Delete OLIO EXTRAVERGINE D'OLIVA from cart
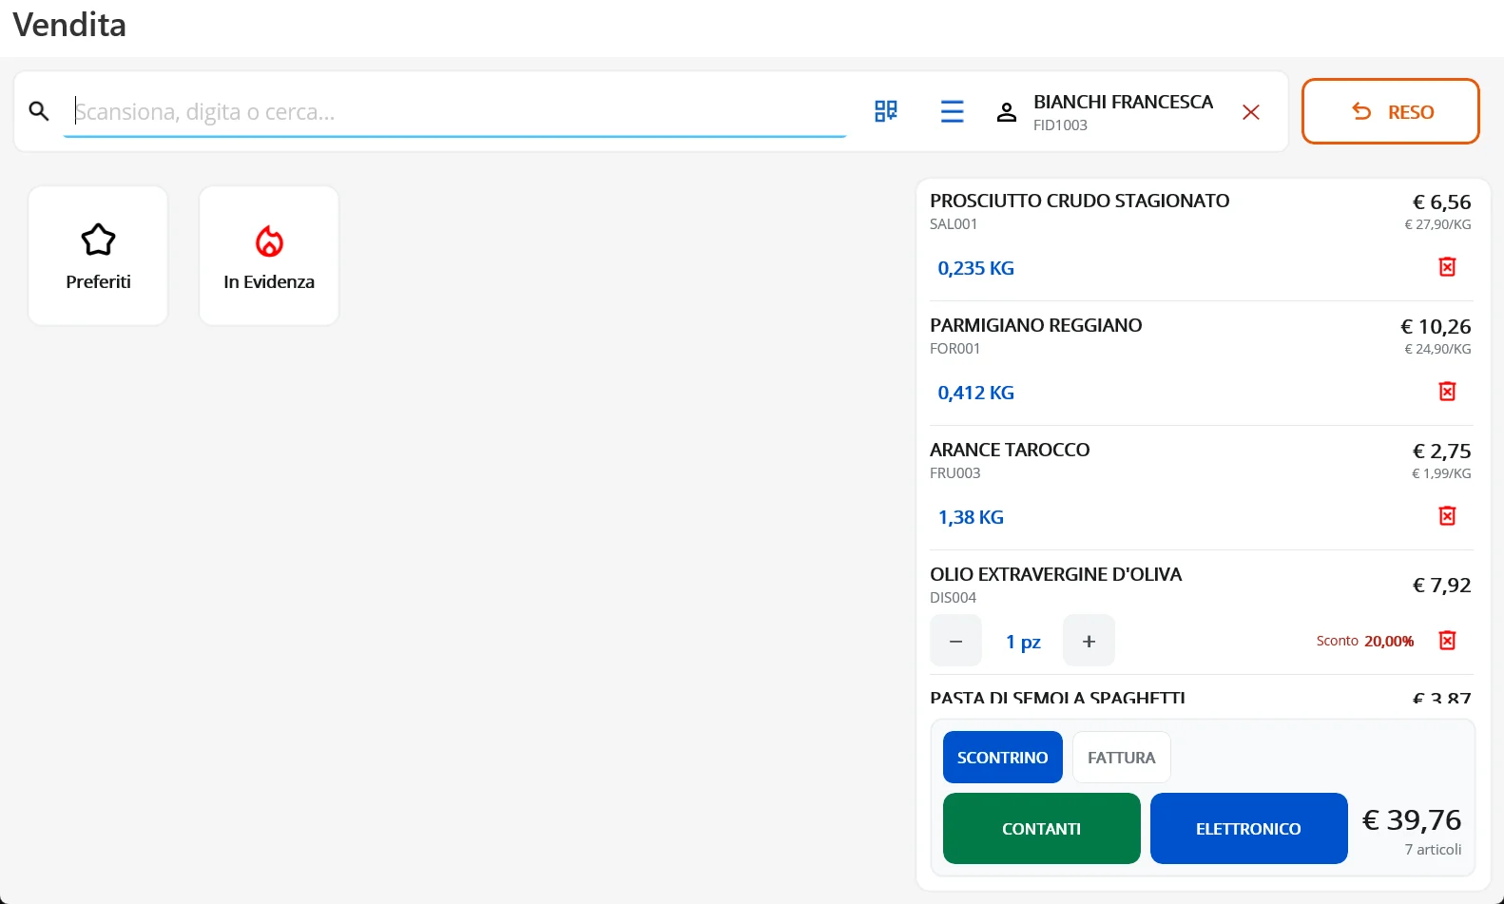1504x904 pixels. pos(1447,641)
